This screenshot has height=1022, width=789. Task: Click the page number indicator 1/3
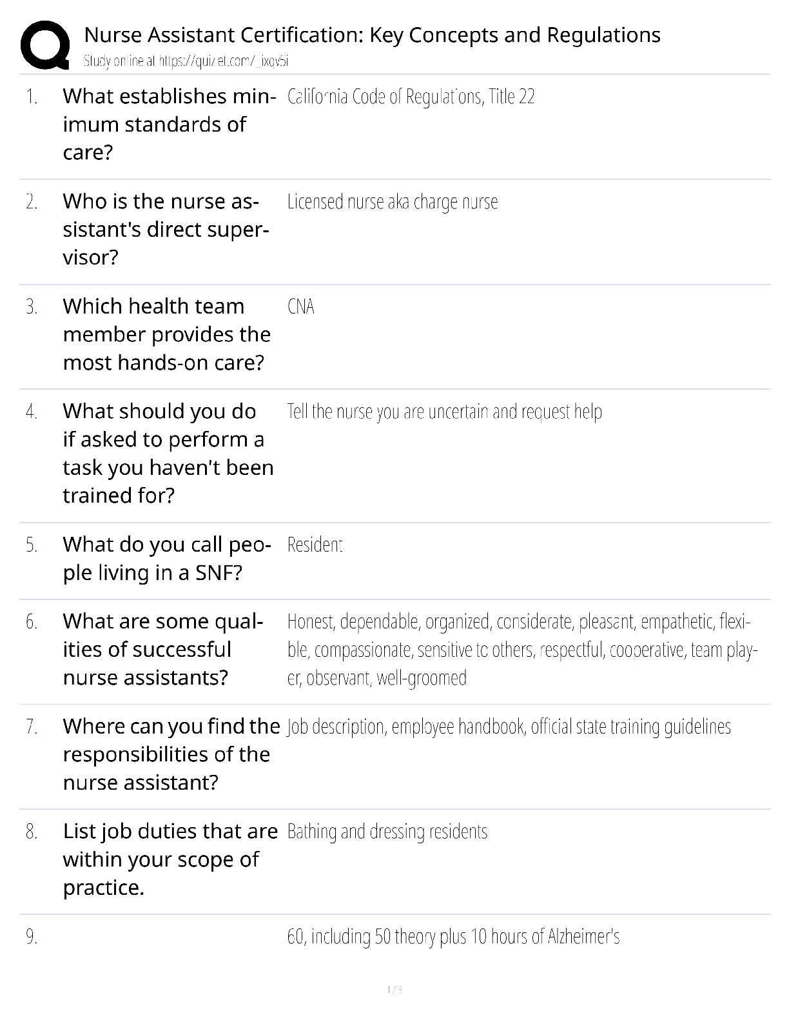point(394,989)
